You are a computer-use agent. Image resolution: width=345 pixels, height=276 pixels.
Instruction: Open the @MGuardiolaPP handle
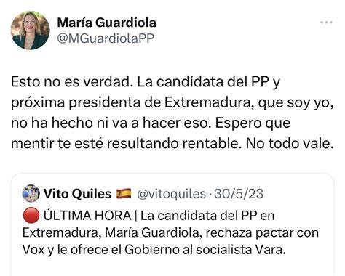106,38
